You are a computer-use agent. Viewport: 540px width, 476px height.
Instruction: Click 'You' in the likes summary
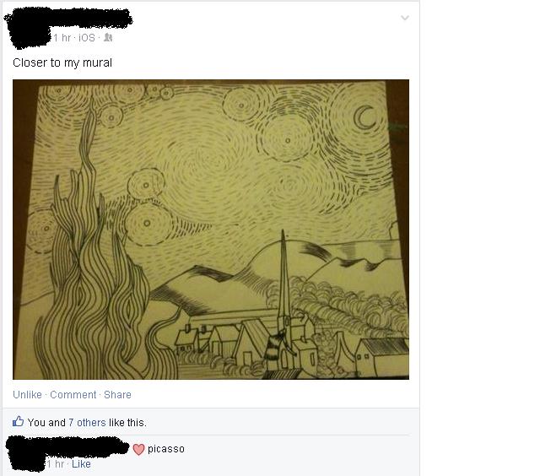point(36,422)
